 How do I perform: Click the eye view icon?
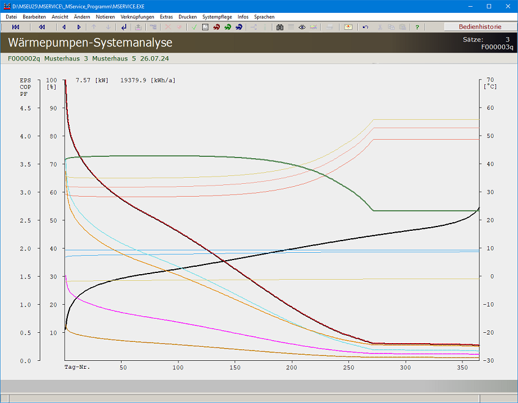click(x=302, y=27)
